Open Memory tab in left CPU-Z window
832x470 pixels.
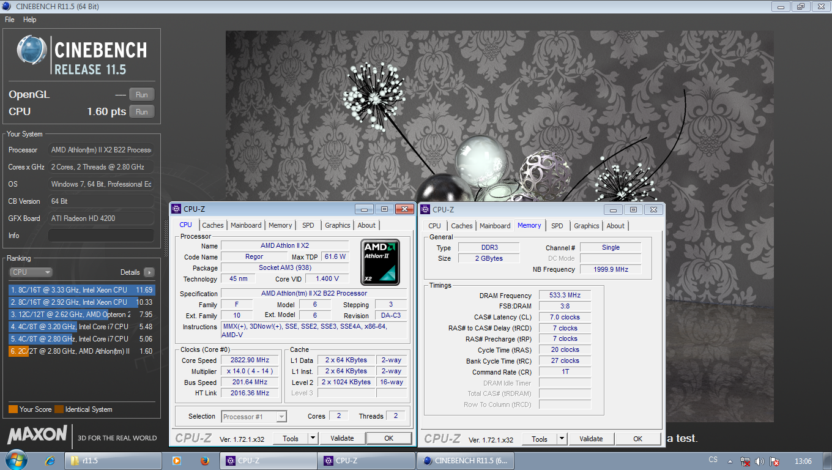[x=280, y=225]
